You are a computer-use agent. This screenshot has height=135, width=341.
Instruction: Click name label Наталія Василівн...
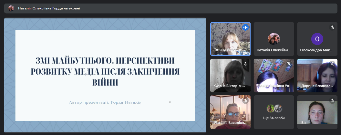click(x=230, y=123)
